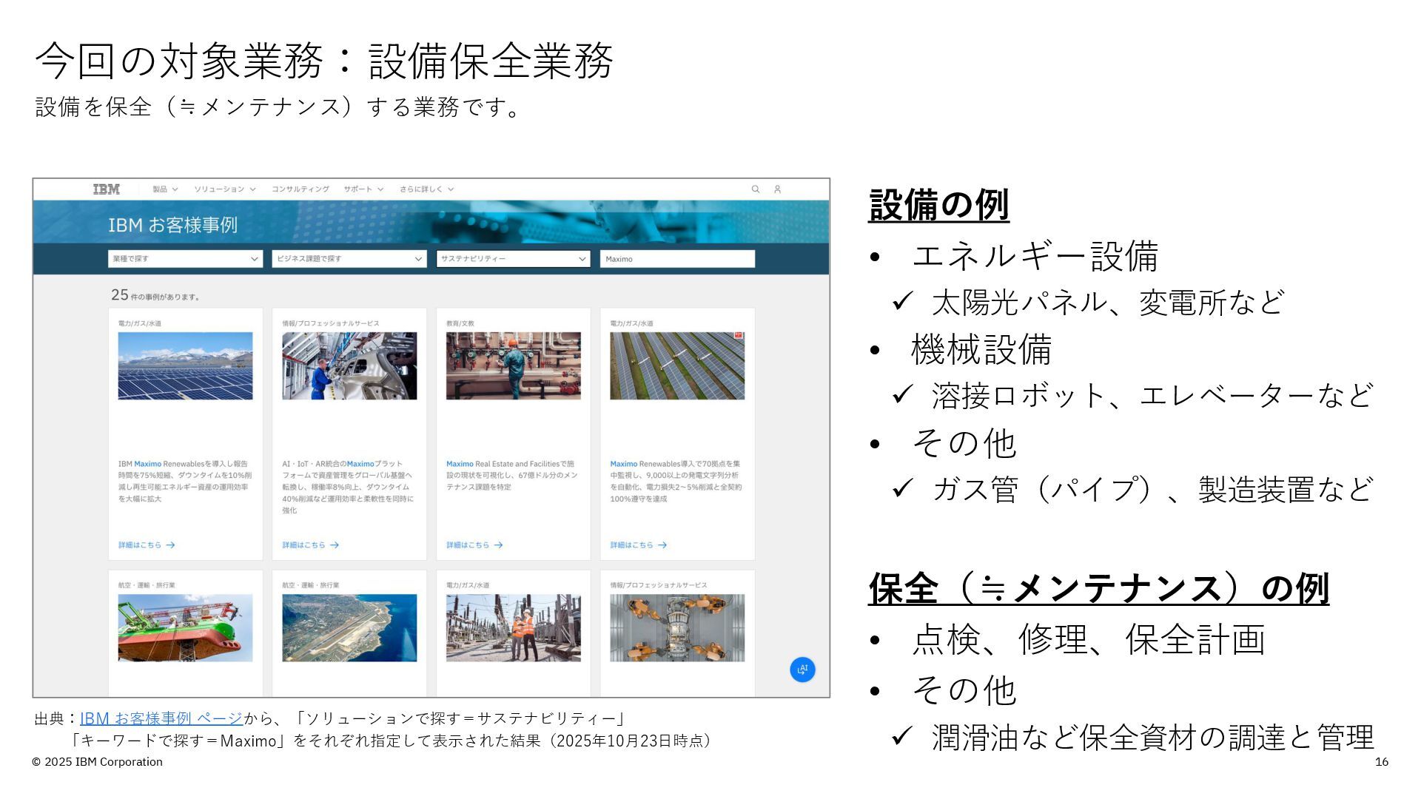Expand the サポート menu chevron
1421x799 pixels.
(380, 189)
